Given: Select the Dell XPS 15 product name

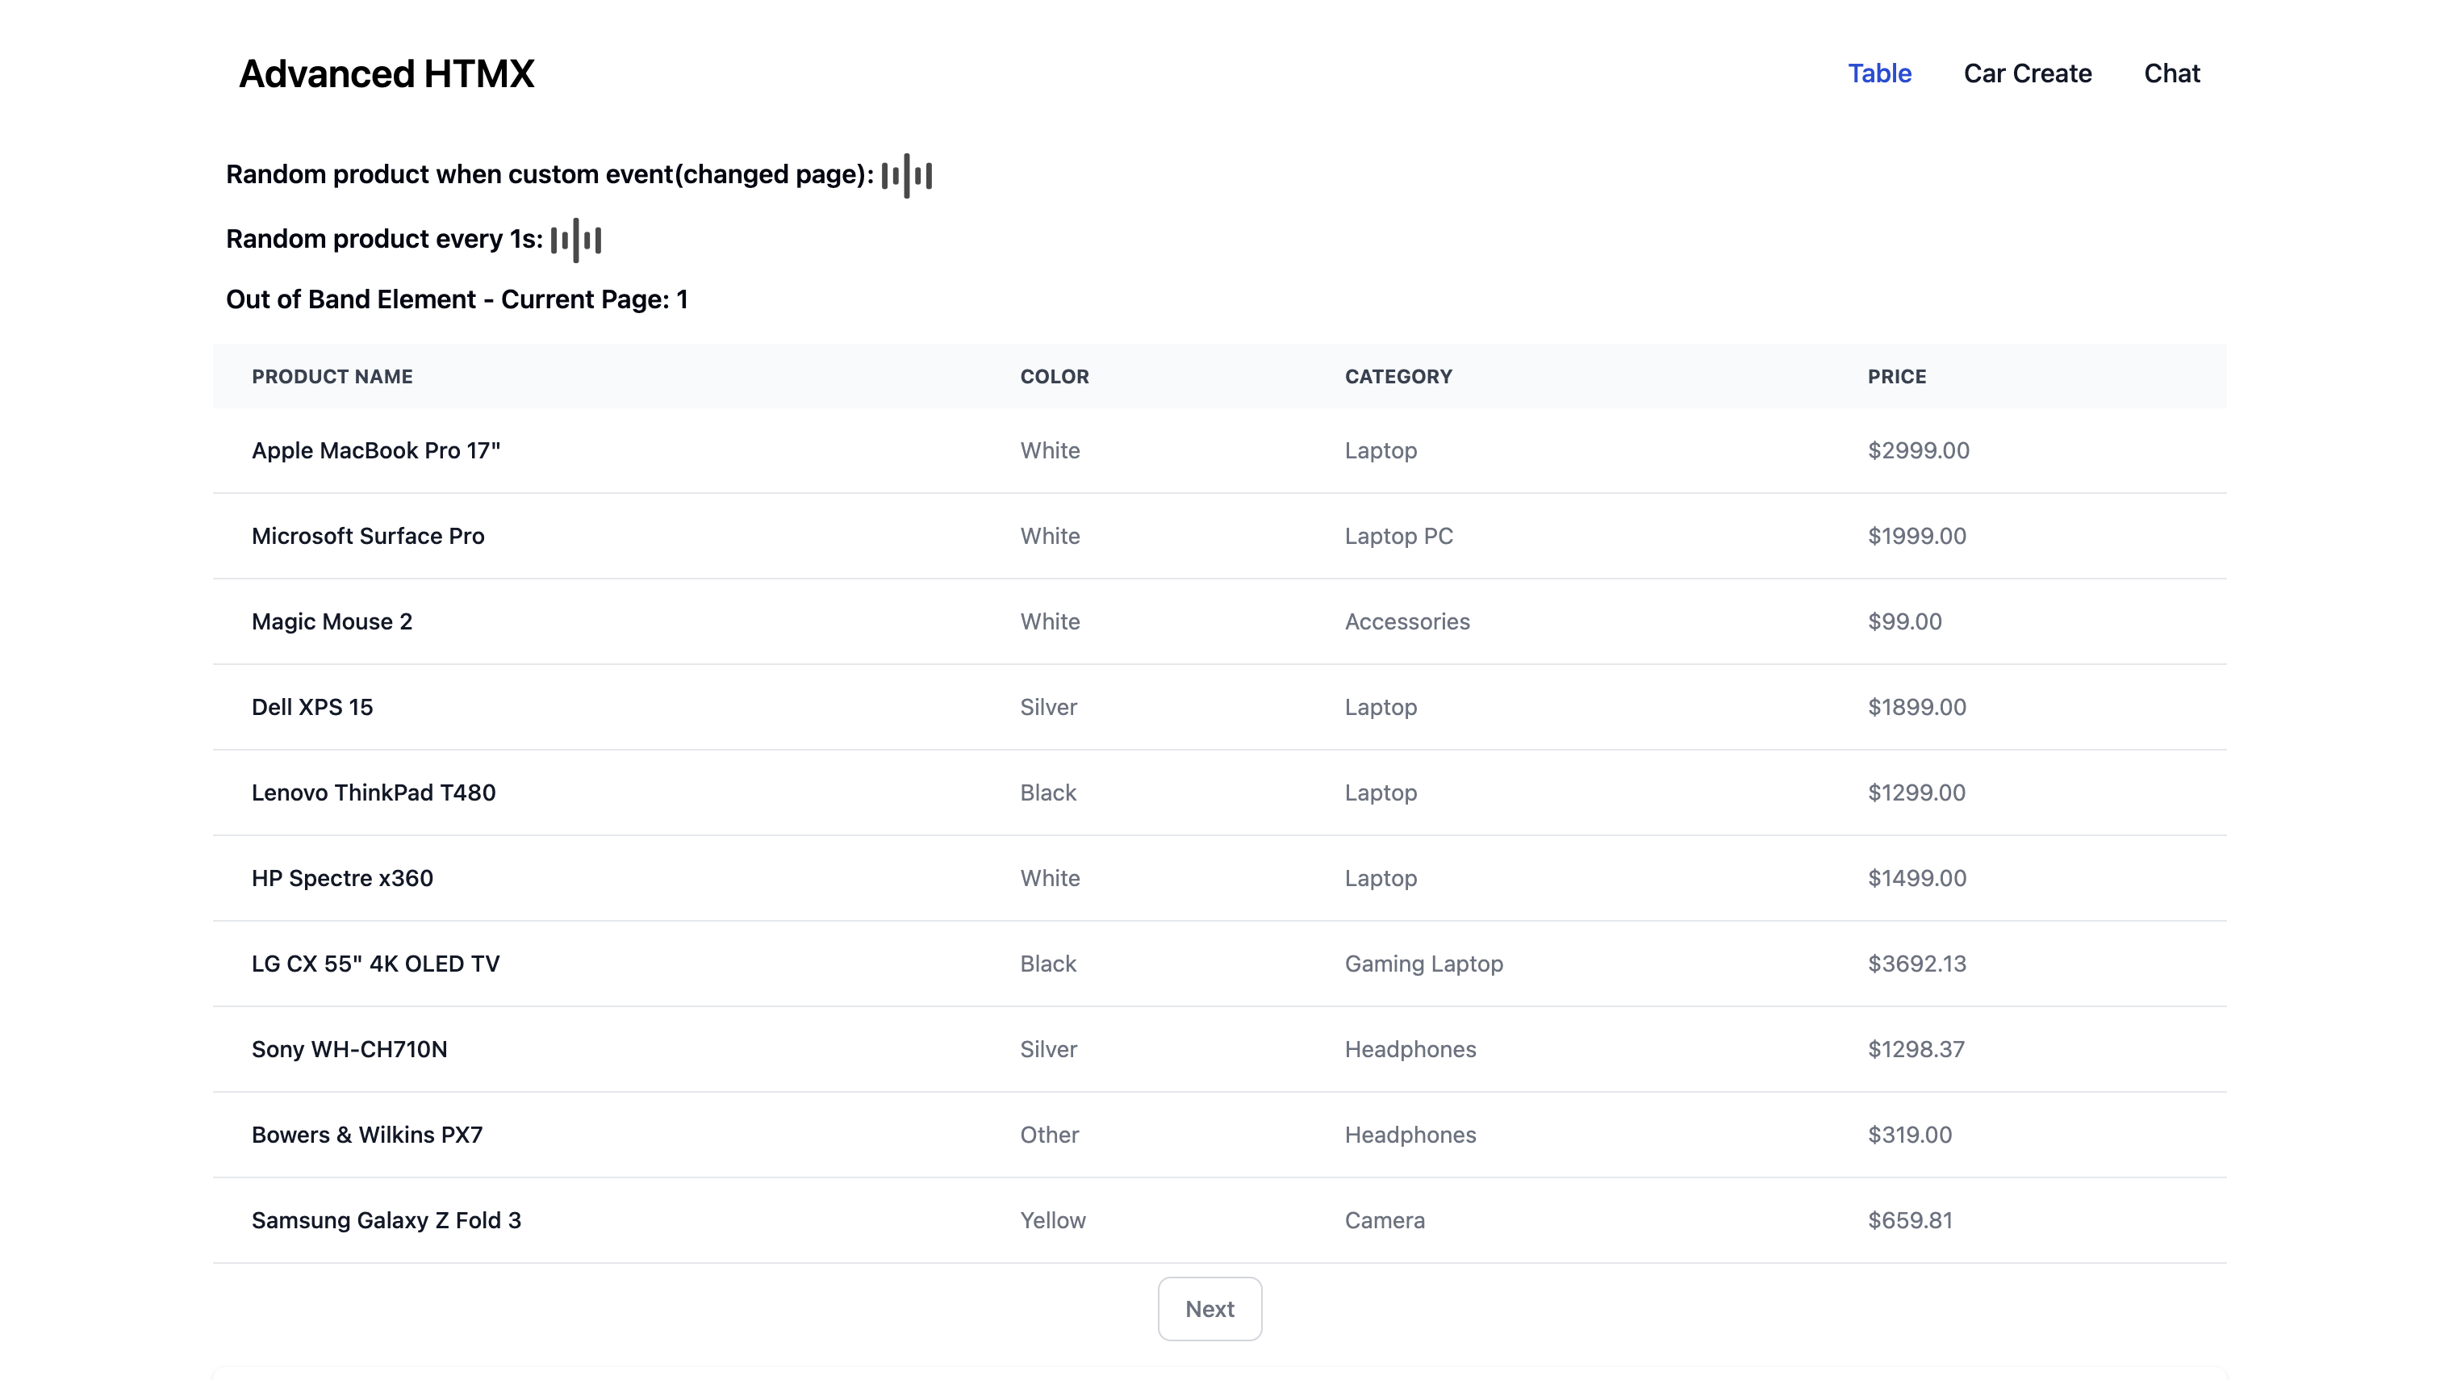Looking at the screenshot, I should 311,706.
